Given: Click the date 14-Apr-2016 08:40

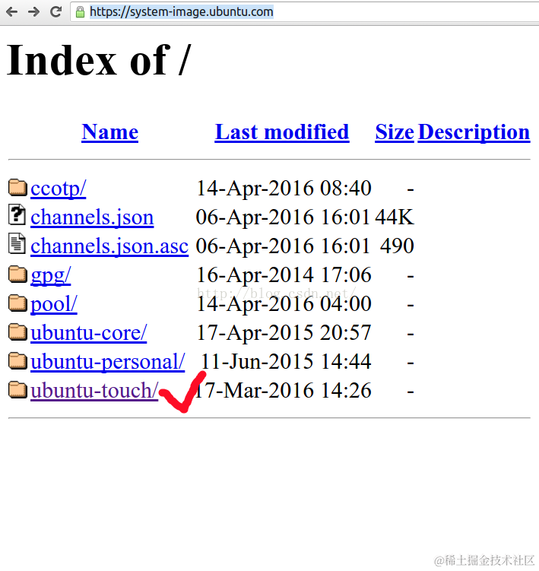Looking at the screenshot, I should pos(284,189).
